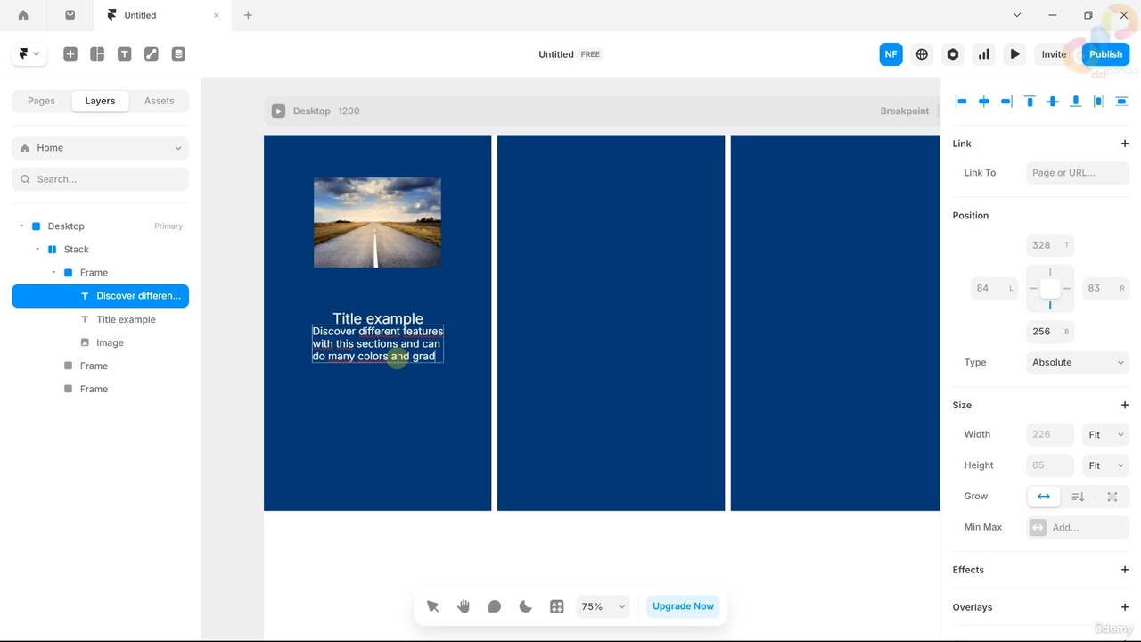Collapse the Stack layer arrow
Screen dimensions: 1141x642
click(x=37, y=250)
